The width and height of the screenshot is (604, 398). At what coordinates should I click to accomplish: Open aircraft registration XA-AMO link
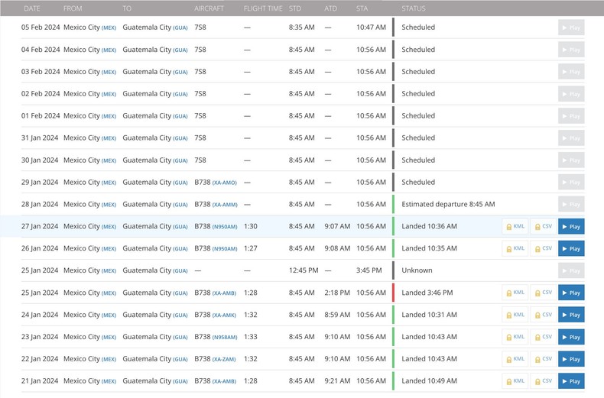(x=225, y=183)
